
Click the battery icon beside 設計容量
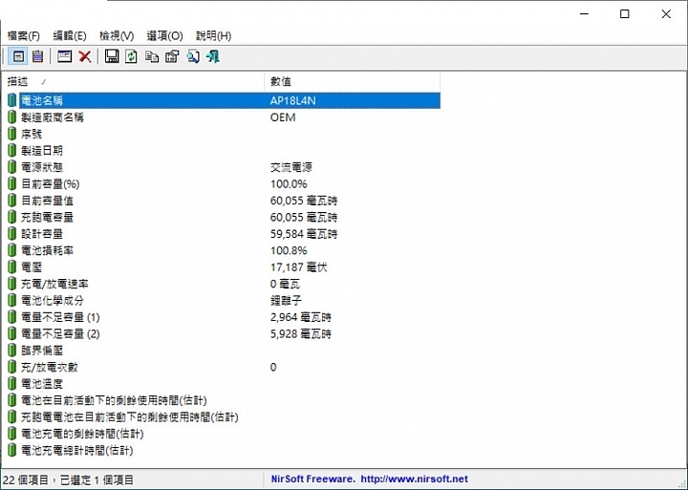point(12,234)
